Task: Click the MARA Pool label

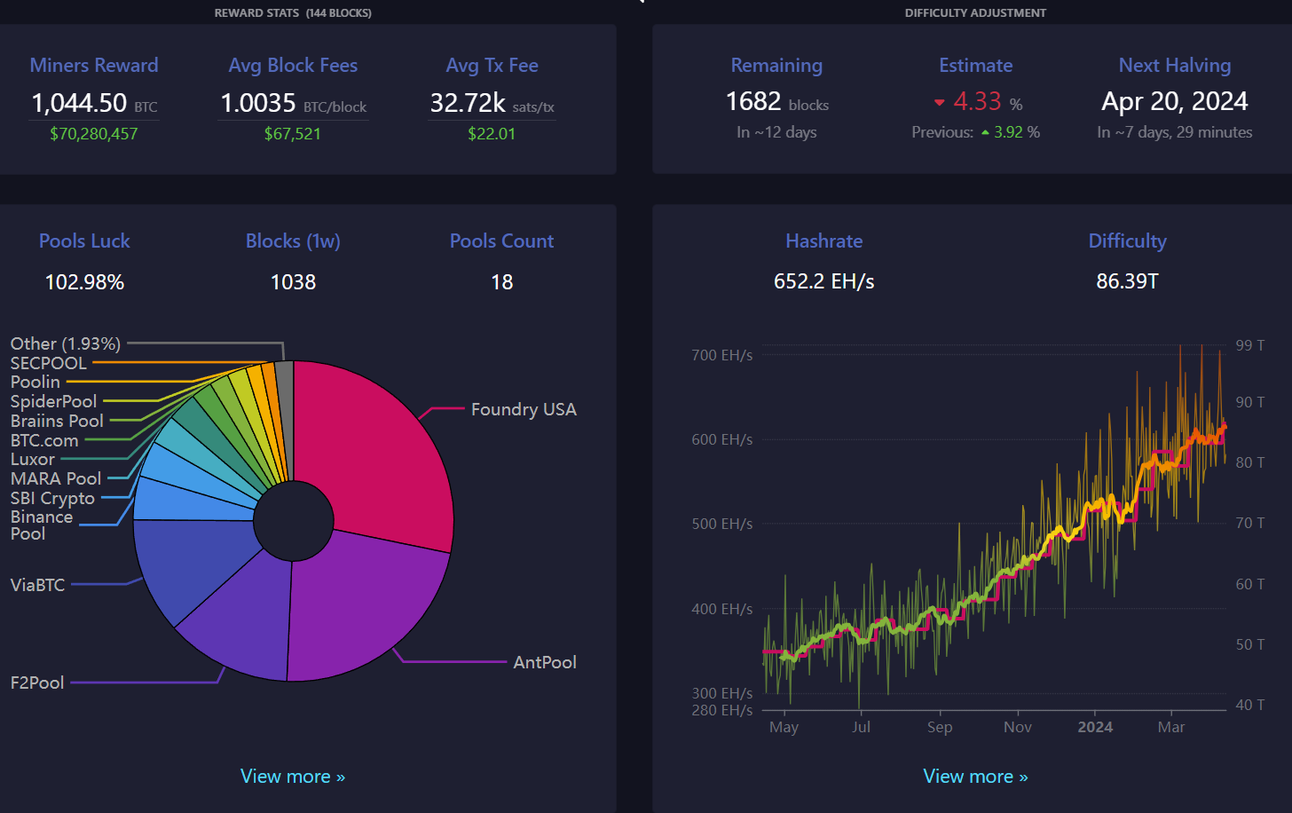Action: pyautogui.click(x=56, y=478)
